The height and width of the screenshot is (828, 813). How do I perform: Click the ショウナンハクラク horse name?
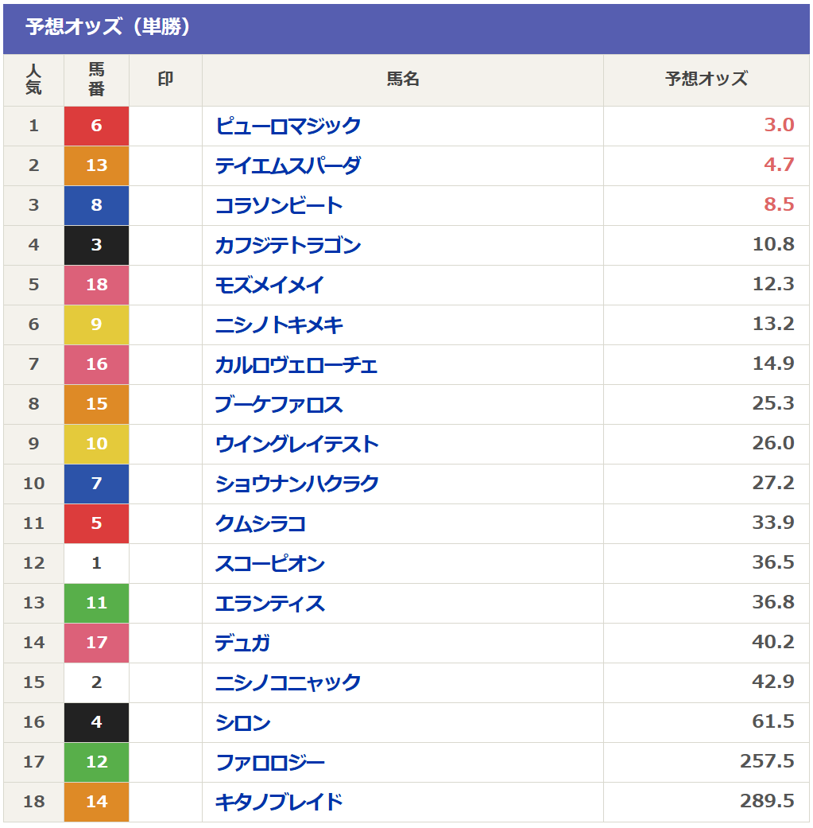tap(296, 484)
